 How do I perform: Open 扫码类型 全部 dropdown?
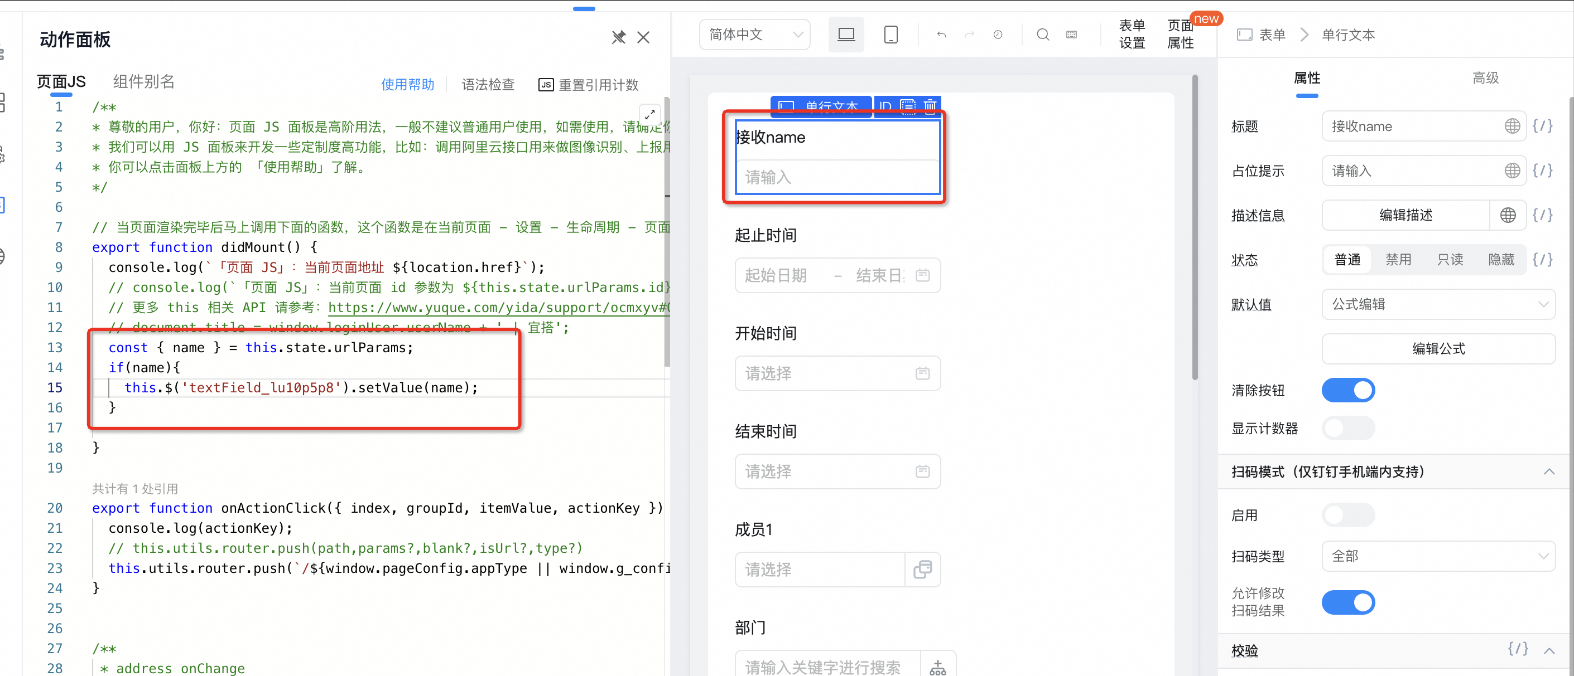click(1438, 556)
